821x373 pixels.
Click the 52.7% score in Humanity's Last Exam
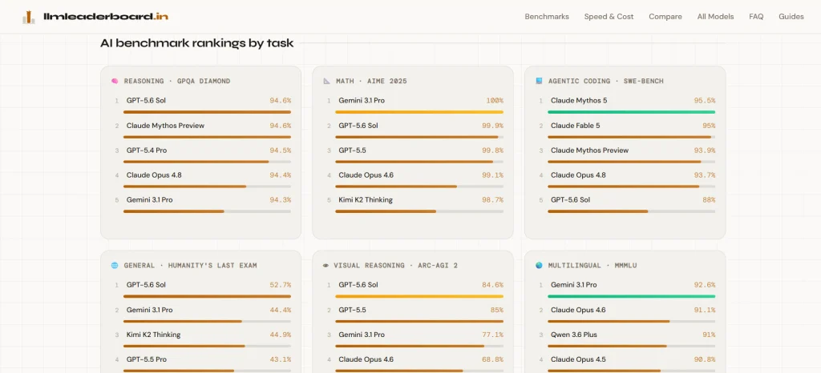281,285
